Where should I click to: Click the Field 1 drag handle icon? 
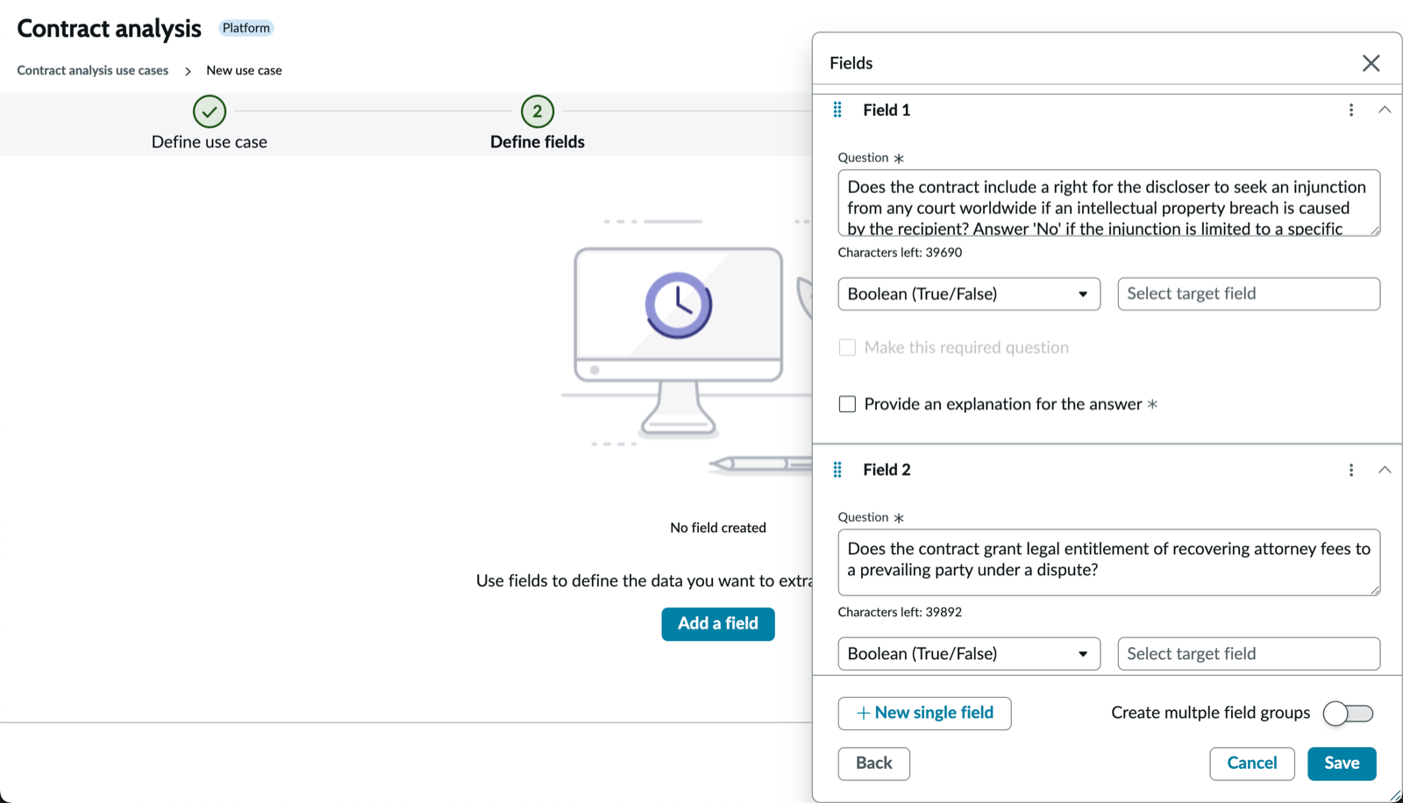point(837,110)
